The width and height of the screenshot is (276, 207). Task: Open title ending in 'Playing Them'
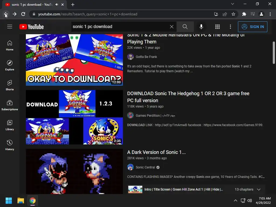pos(186,38)
